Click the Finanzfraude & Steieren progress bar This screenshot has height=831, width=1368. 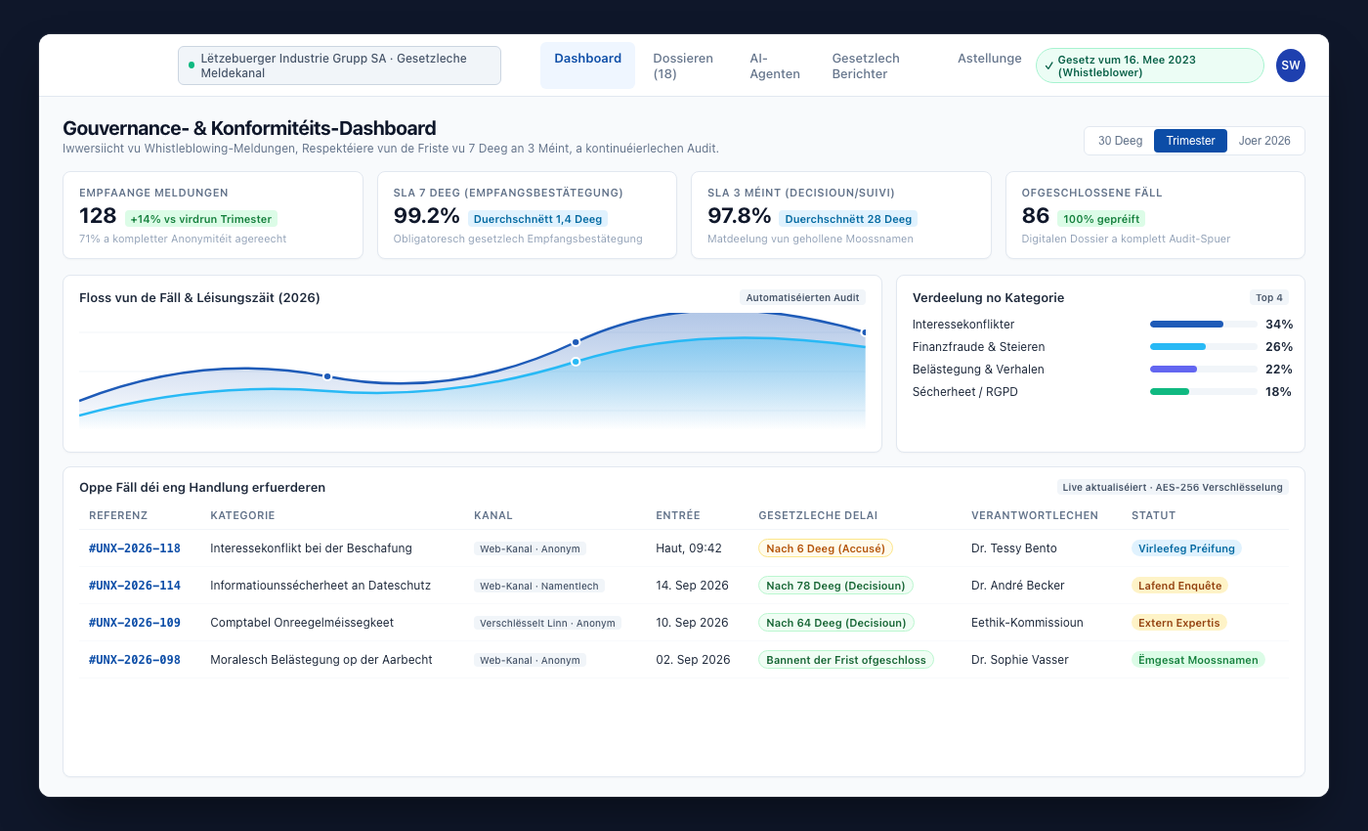pos(1204,346)
